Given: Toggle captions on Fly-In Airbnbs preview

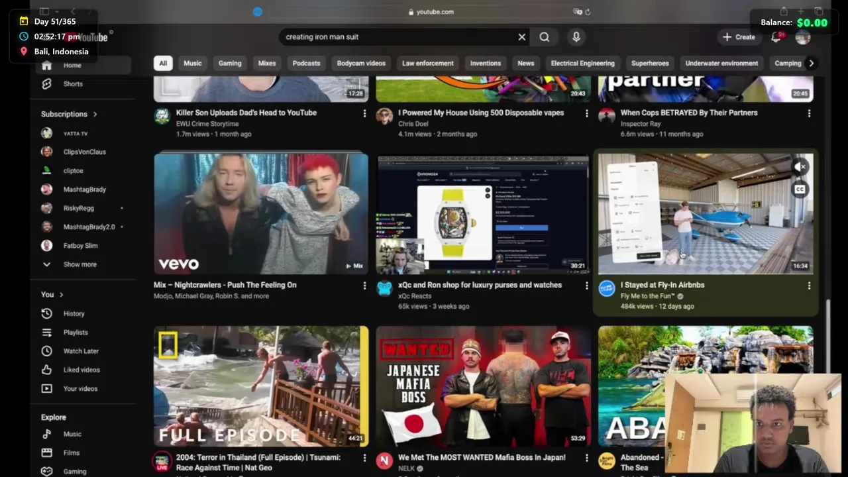Looking at the screenshot, I should click(800, 189).
